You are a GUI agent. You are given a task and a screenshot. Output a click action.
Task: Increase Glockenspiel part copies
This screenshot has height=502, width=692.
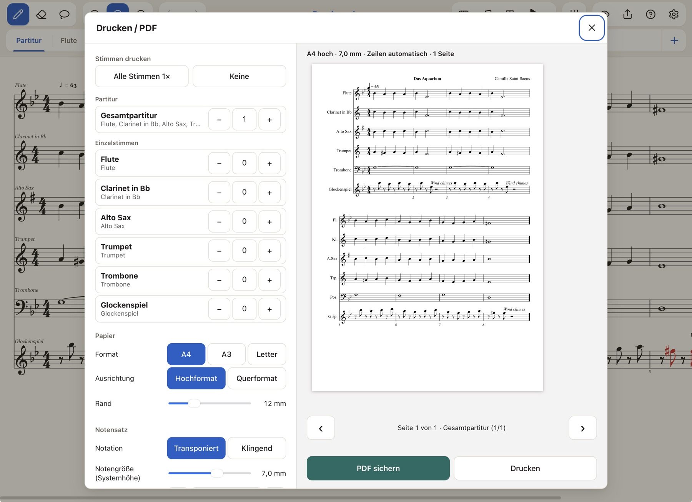pos(269,309)
